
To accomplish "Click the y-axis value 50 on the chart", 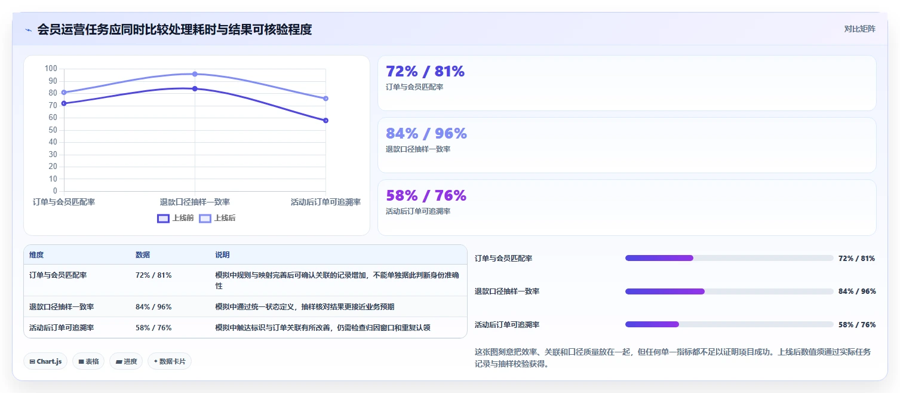I will [x=53, y=130].
